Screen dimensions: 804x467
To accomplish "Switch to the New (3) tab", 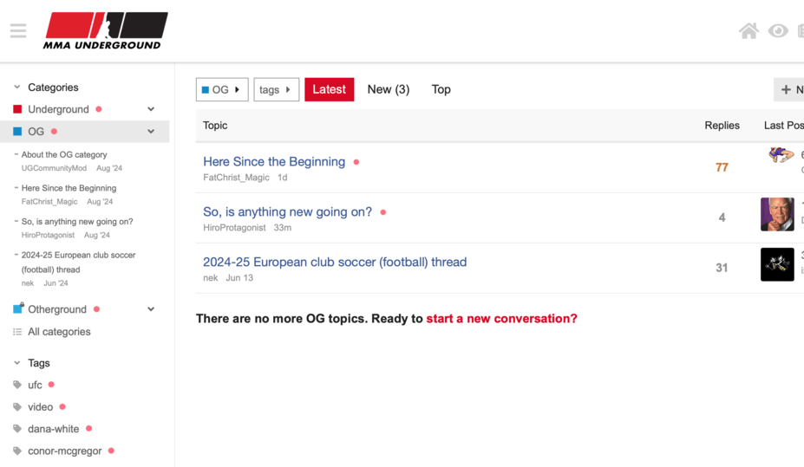I will tap(389, 89).
